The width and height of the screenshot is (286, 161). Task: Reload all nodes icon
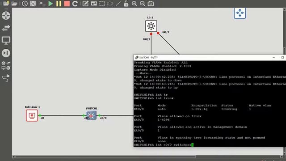tap(75, 4)
